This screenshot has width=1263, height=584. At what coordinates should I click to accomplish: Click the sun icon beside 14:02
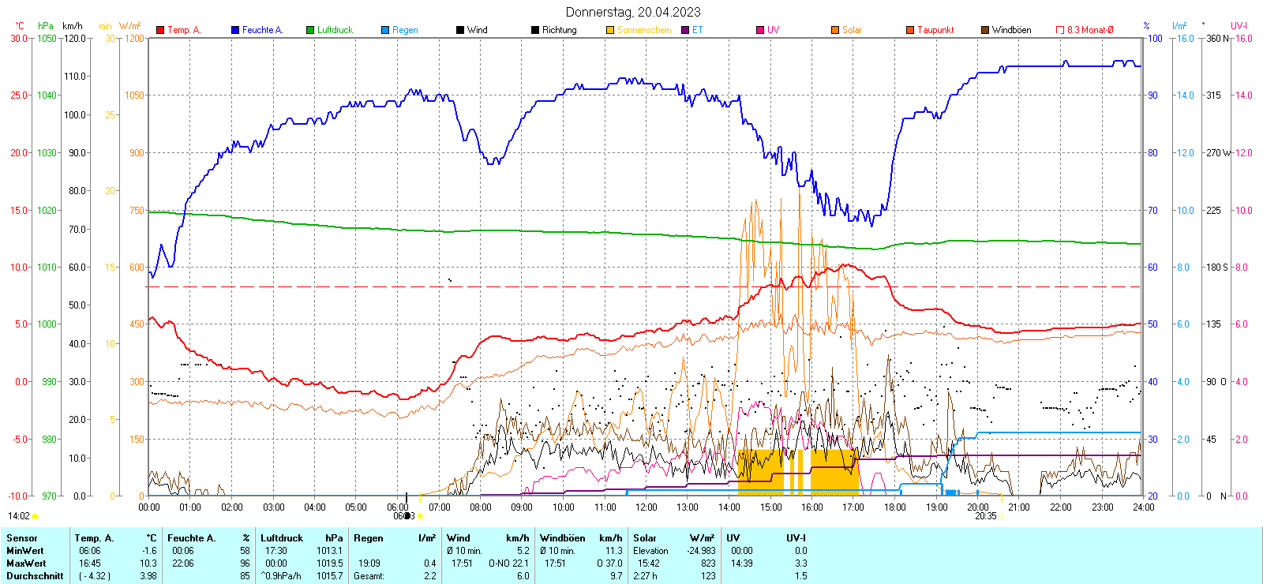click(35, 516)
